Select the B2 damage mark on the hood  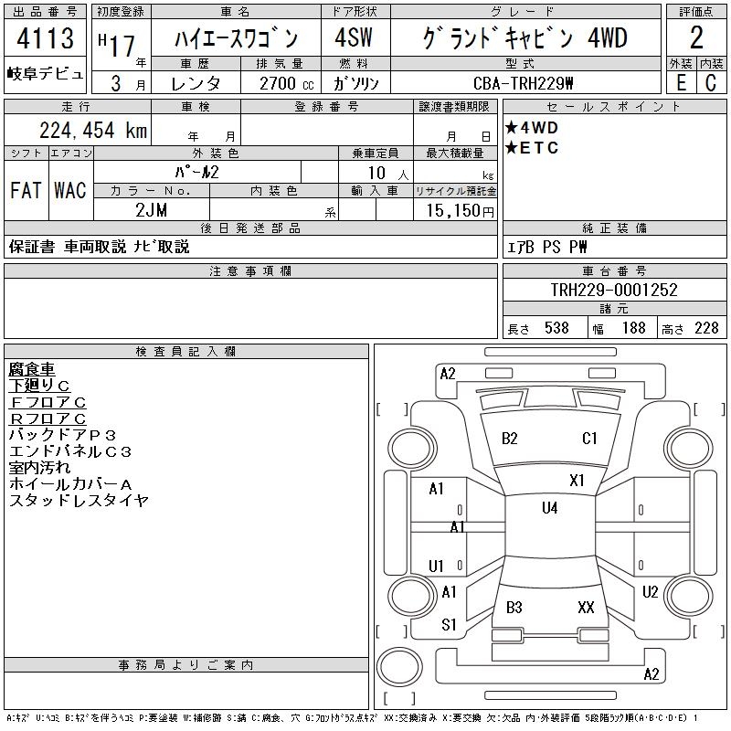(x=510, y=439)
